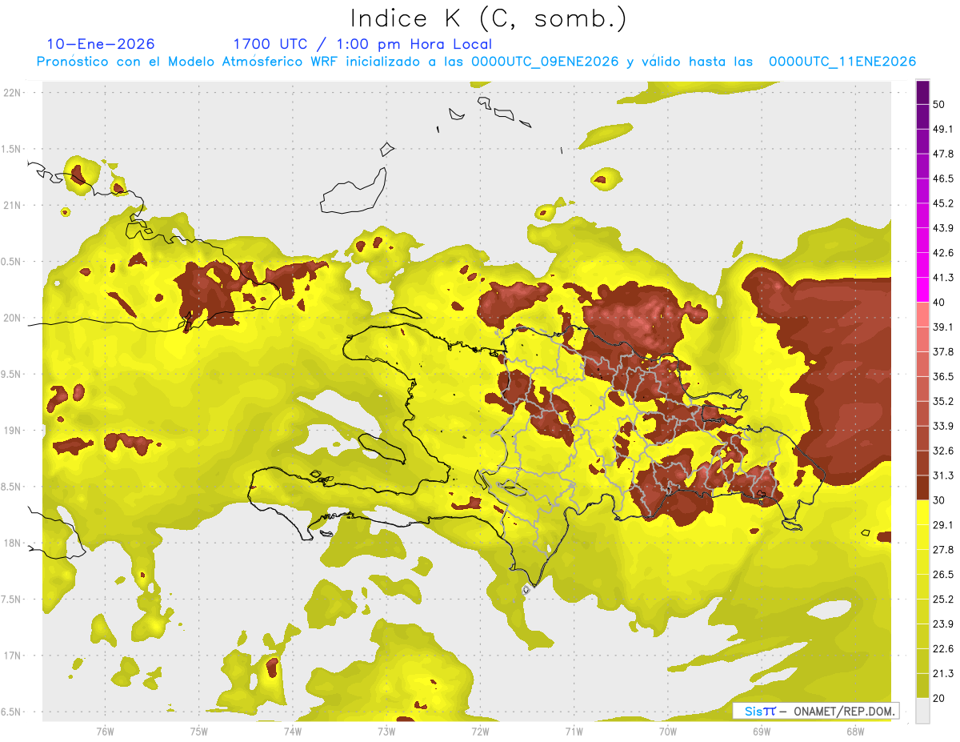Click the colorbar value "45.2"
Screen dimensions: 960x742
(x=944, y=203)
